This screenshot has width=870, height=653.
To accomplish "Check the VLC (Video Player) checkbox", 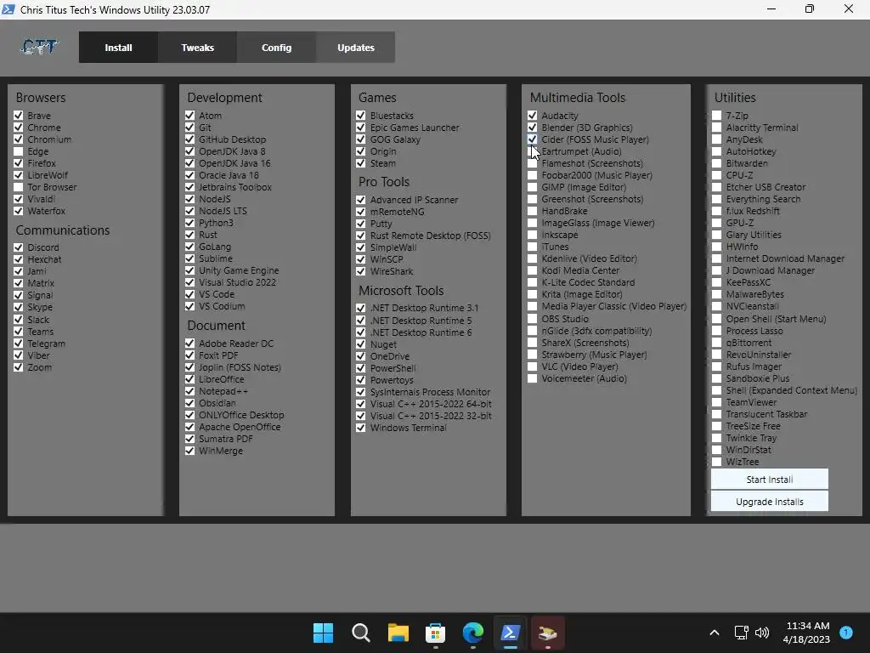I will [532, 366].
